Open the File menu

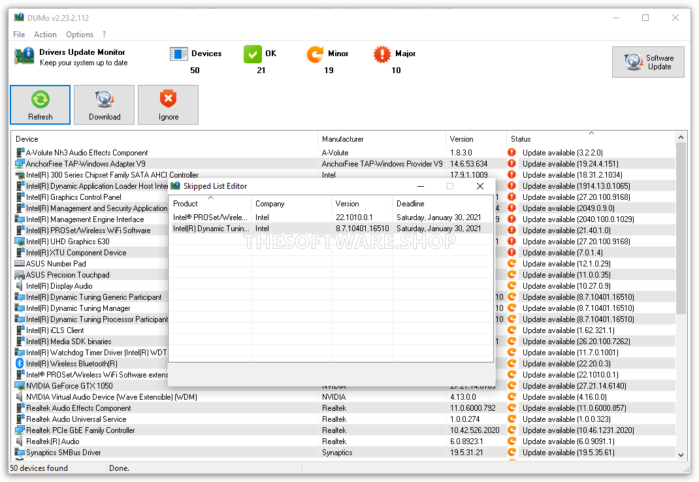(x=19, y=35)
